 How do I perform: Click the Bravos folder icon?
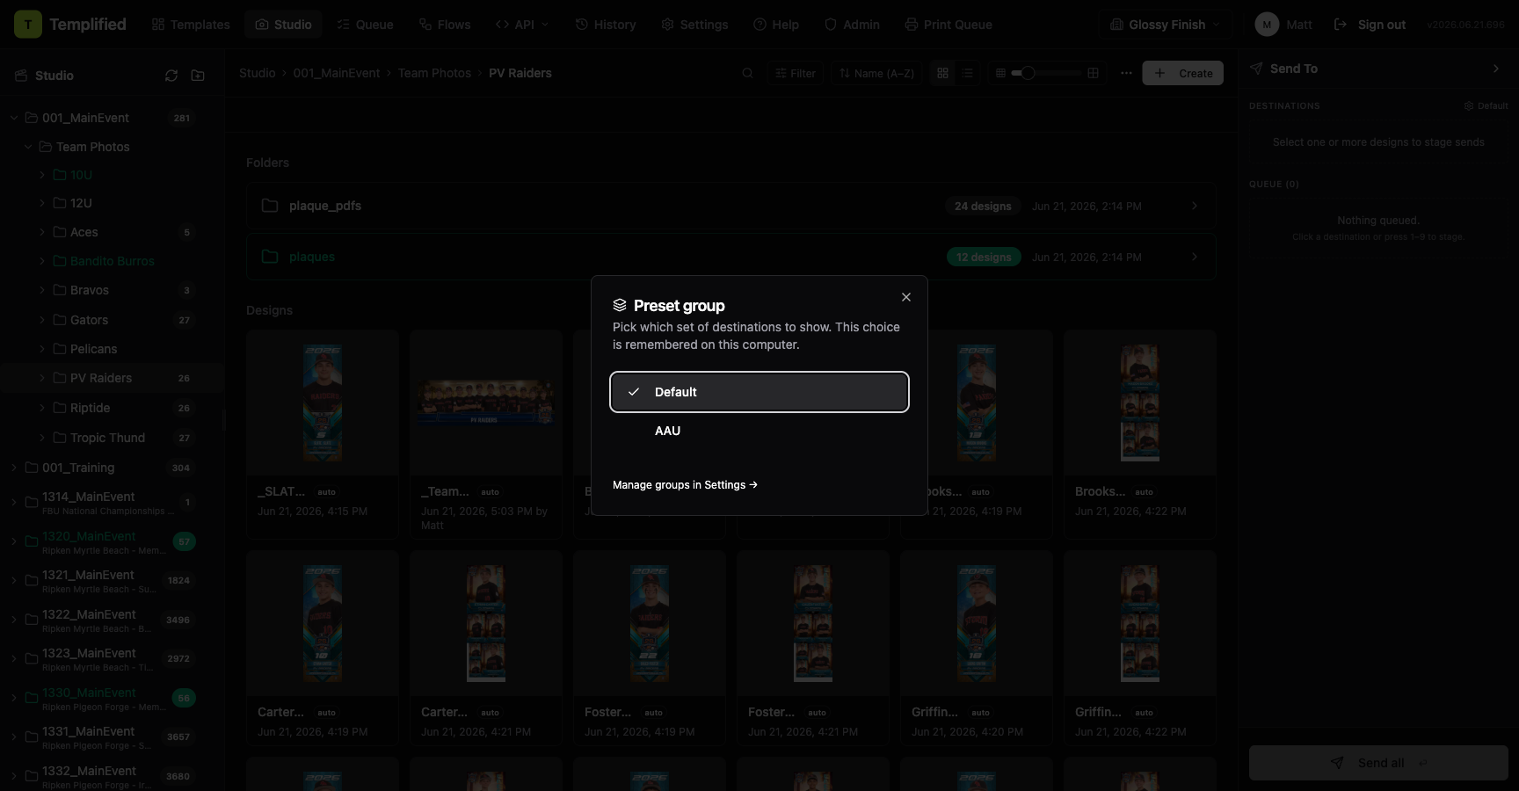(60, 290)
